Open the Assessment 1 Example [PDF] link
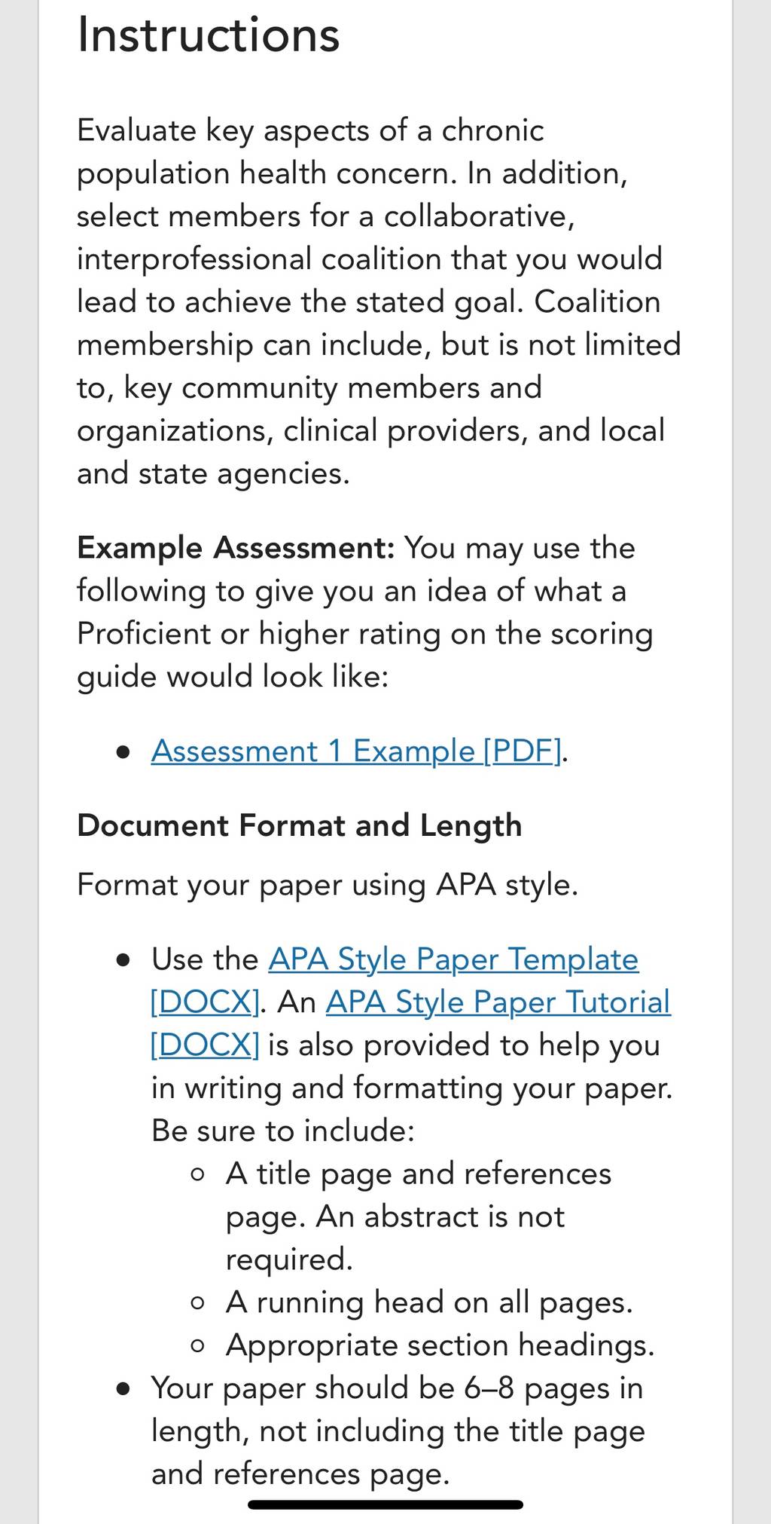Viewport: 771px width, 1524px height. 356,751
